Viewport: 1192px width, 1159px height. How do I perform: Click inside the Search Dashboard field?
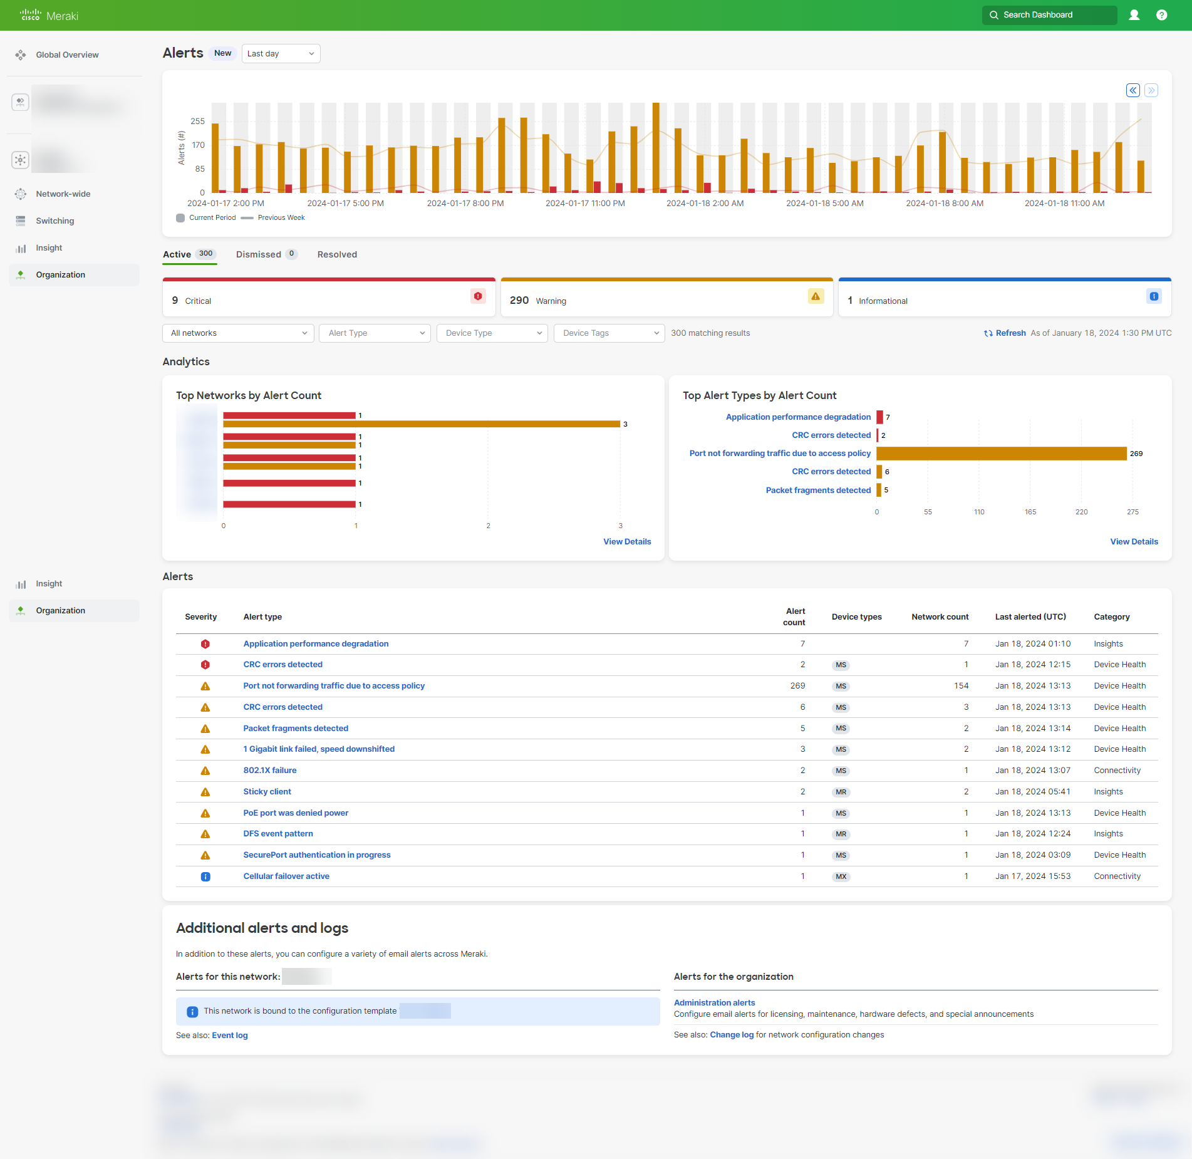[1049, 15]
